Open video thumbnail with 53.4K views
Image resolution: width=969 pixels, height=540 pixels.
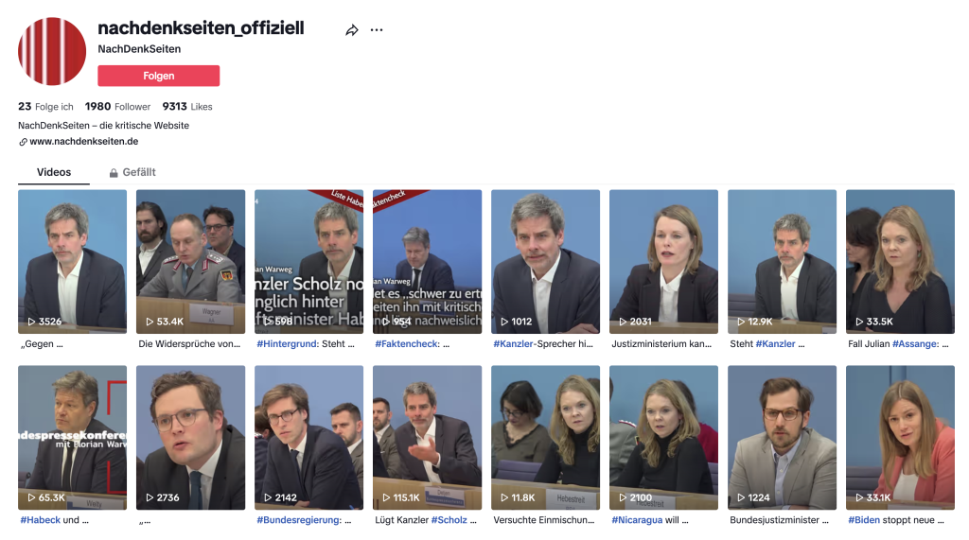190,261
